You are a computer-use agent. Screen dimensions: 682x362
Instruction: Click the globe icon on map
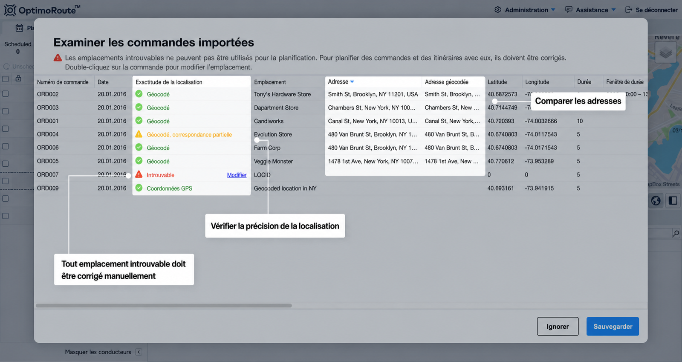point(656,200)
